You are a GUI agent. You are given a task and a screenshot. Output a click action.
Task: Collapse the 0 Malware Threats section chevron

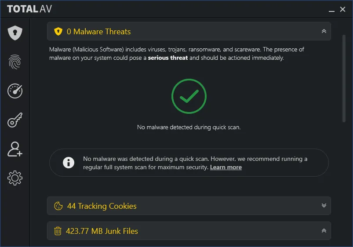[x=324, y=31]
